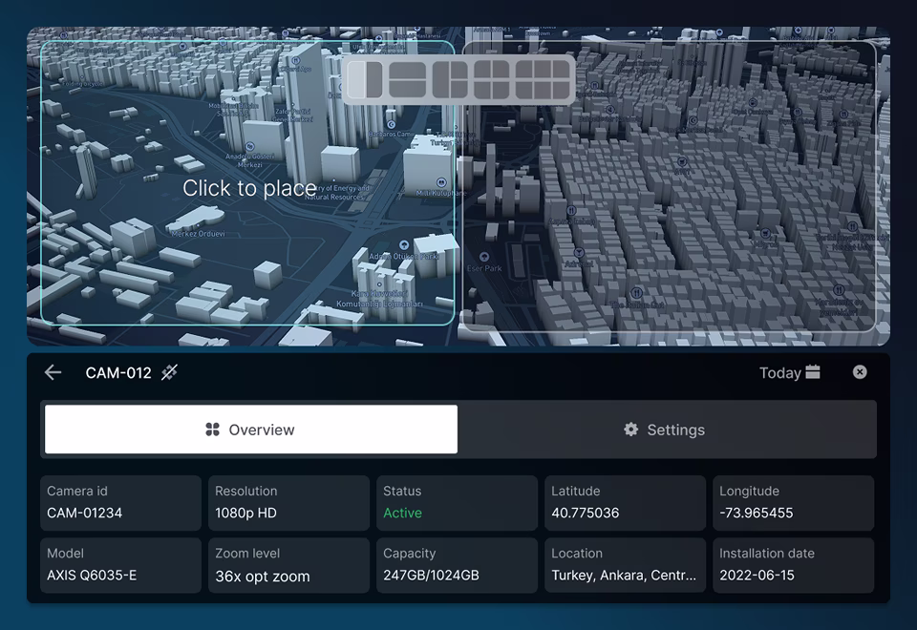917x630 pixels.
Task: Close the camera details panel
Action: (x=860, y=372)
